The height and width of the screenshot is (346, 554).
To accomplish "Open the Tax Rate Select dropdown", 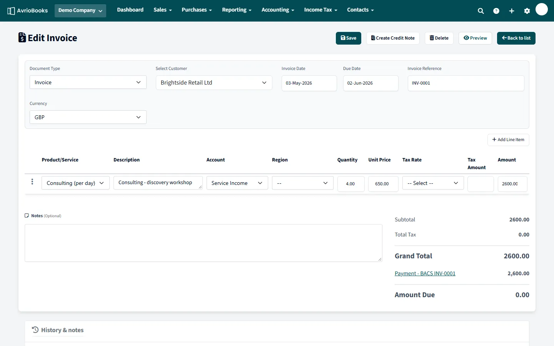I will tap(433, 183).
